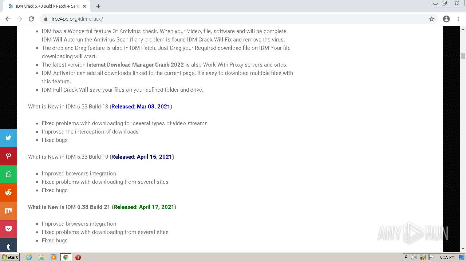Reload the current page

click(x=31, y=19)
